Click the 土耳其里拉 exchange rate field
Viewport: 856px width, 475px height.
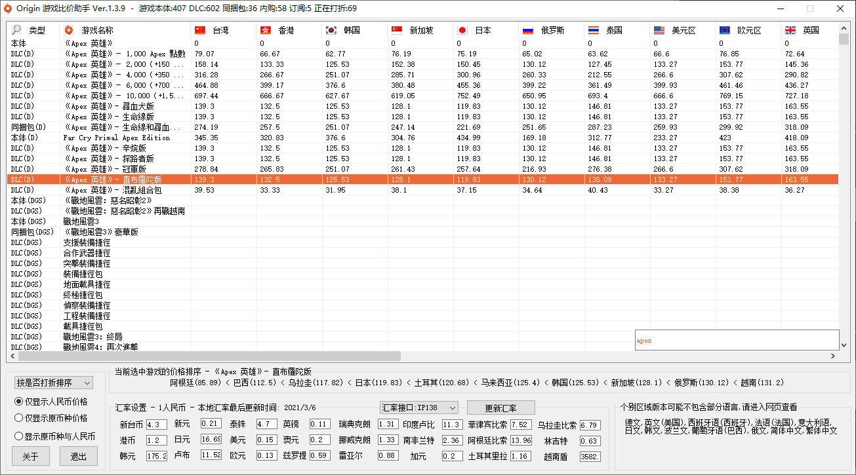521,456
